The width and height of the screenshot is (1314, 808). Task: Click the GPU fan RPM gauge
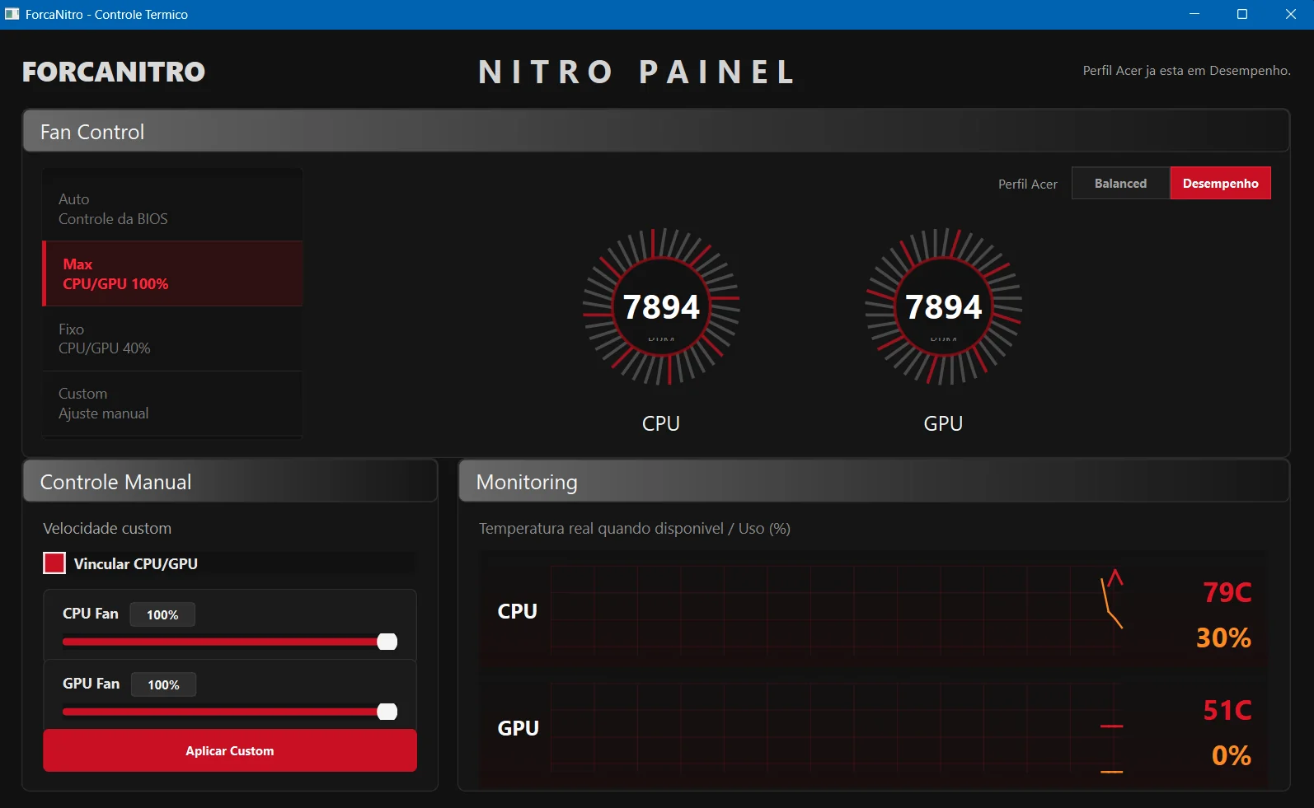[943, 306]
